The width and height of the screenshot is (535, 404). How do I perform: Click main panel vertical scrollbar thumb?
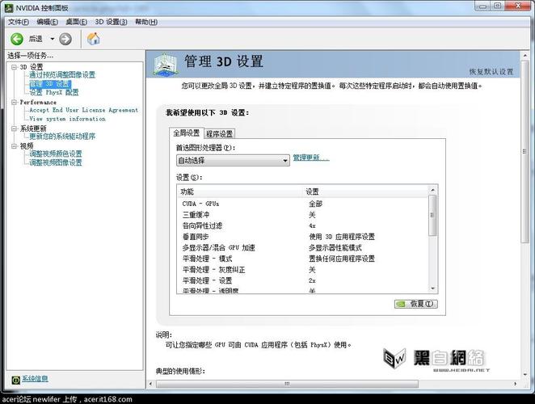(x=524, y=152)
